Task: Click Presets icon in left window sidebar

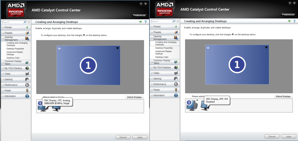Action: click(27, 33)
